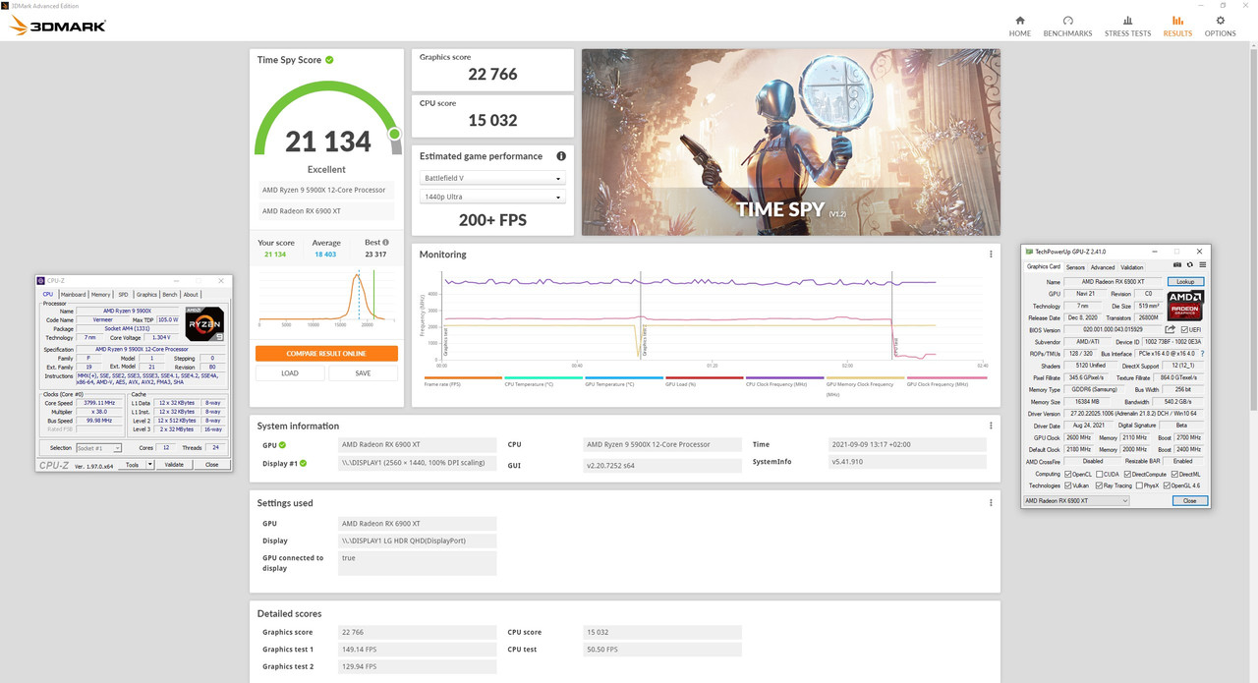
Task: Click the Lookup button in GPU-Z
Action: pos(1186,282)
